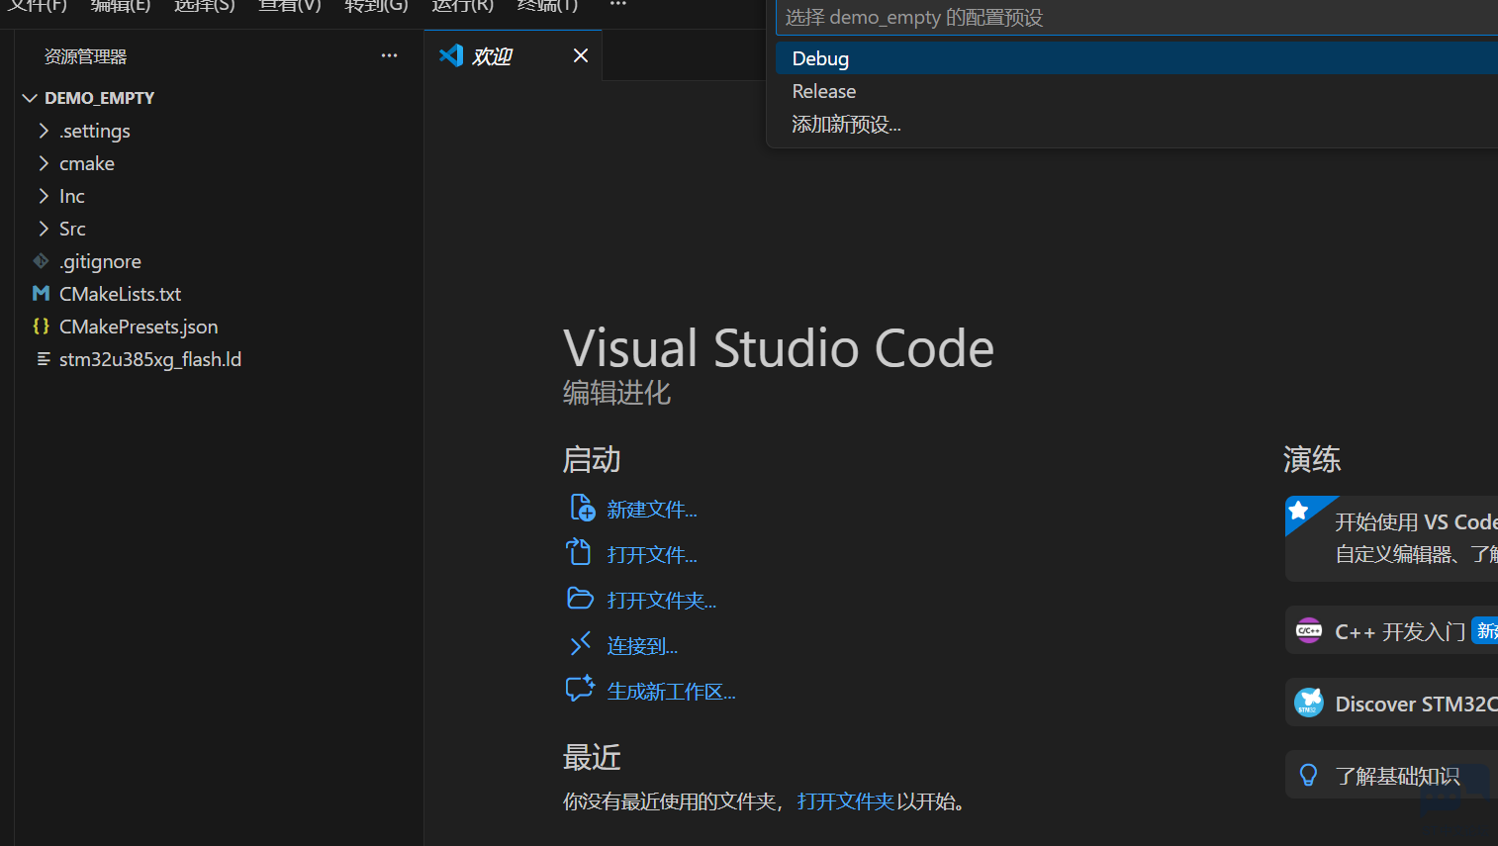Expand the Inc folder
This screenshot has height=846, width=1498.
pos(44,196)
